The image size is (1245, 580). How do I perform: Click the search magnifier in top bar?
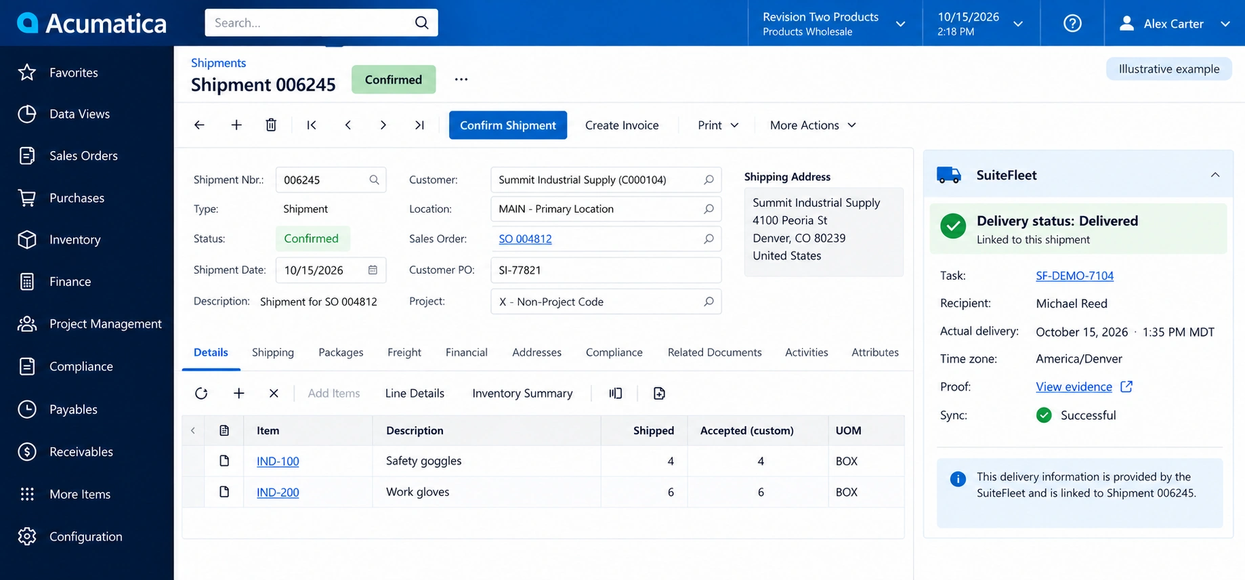pos(421,22)
